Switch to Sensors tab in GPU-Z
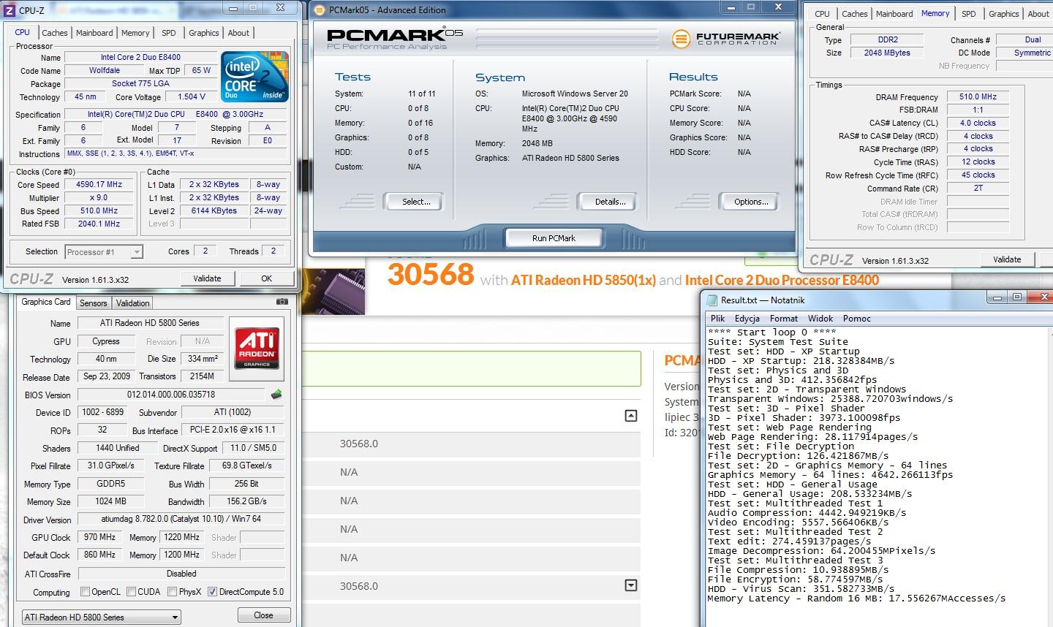The height and width of the screenshot is (627, 1053). coord(94,303)
